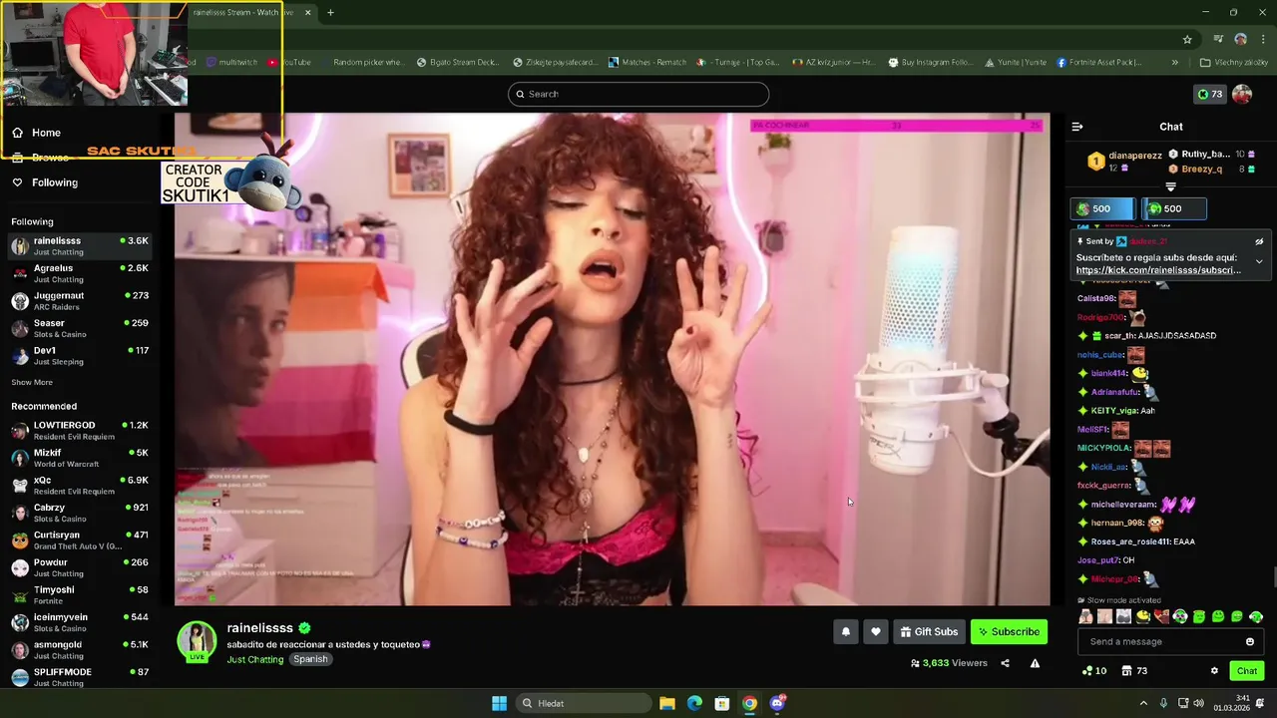This screenshot has width=1277, height=718.
Task: Open the Chrome three-dot menu
Action: point(1261,39)
